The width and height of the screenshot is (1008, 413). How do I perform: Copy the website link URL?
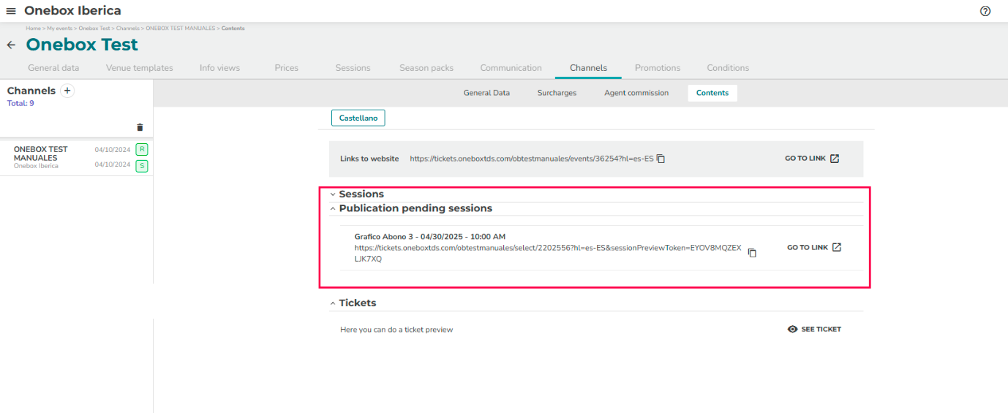click(x=661, y=159)
